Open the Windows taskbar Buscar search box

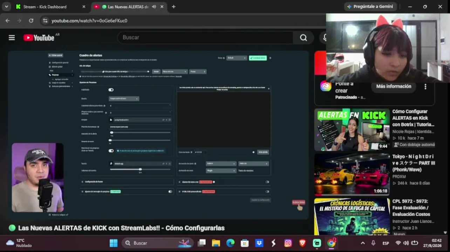click(x=157, y=243)
